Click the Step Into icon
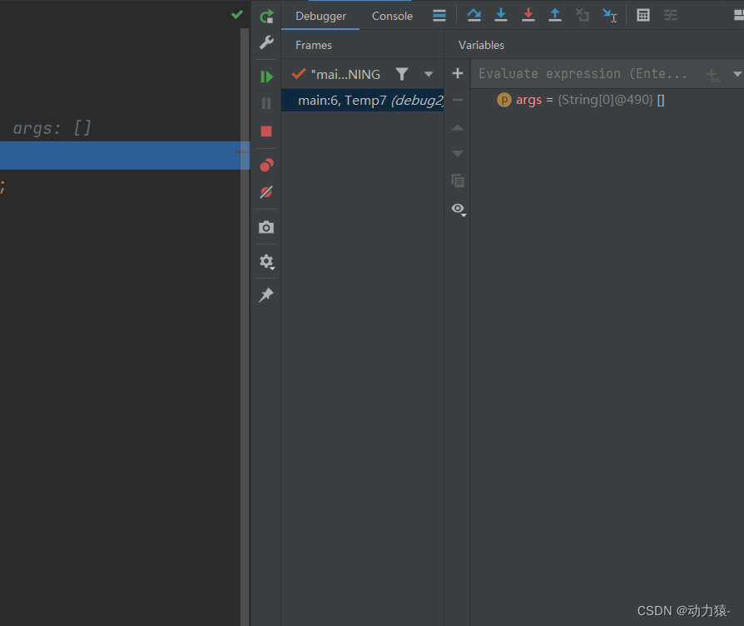The height and width of the screenshot is (626, 744). point(500,15)
